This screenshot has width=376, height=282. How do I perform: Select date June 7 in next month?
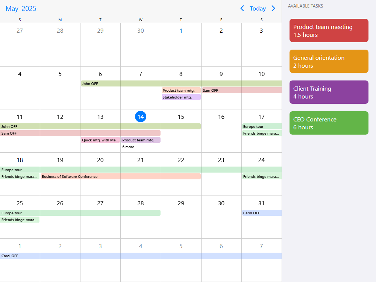[261, 246]
